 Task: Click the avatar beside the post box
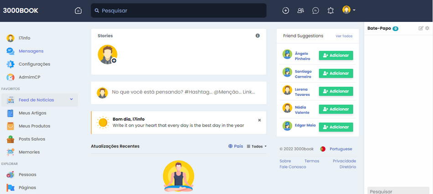pyautogui.click(x=102, y=93)
